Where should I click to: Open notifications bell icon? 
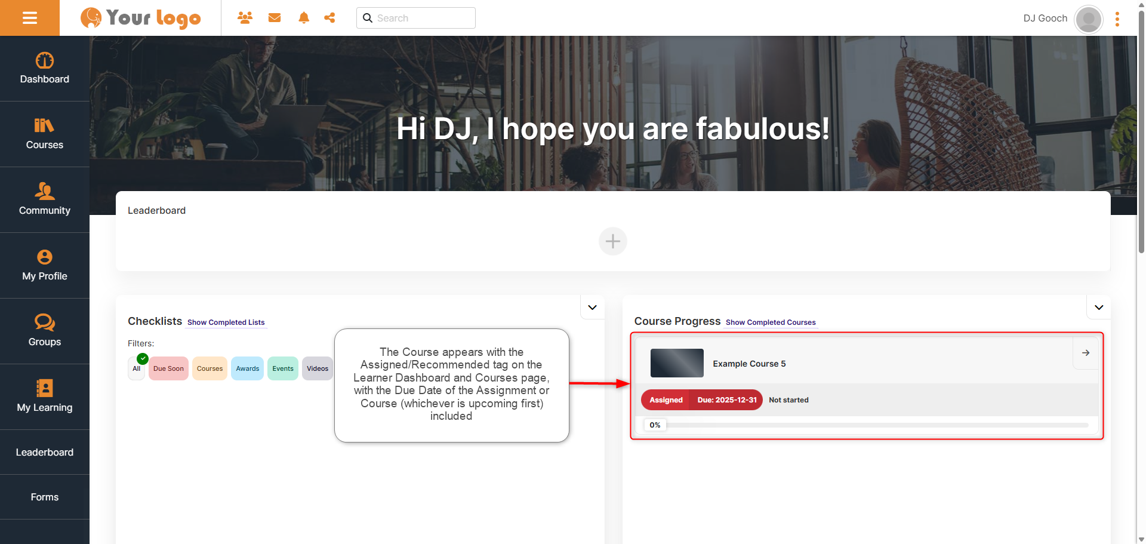[x=304, y=18]
